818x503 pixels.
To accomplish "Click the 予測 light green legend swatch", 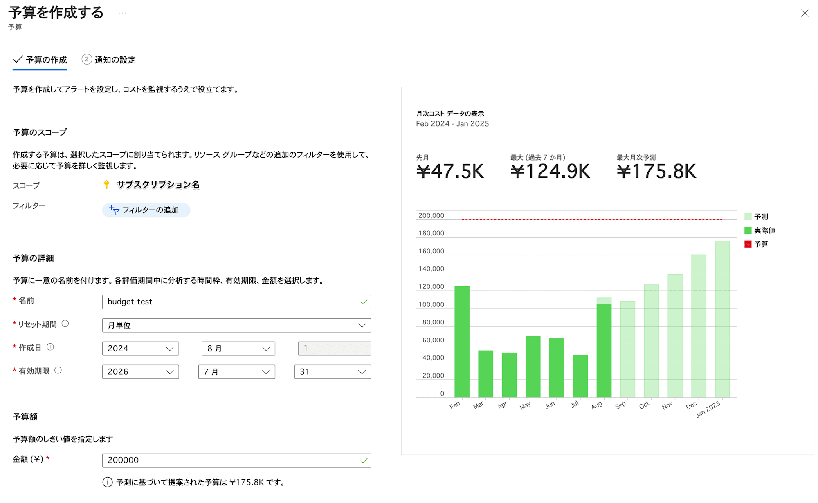I will [748, 217].
